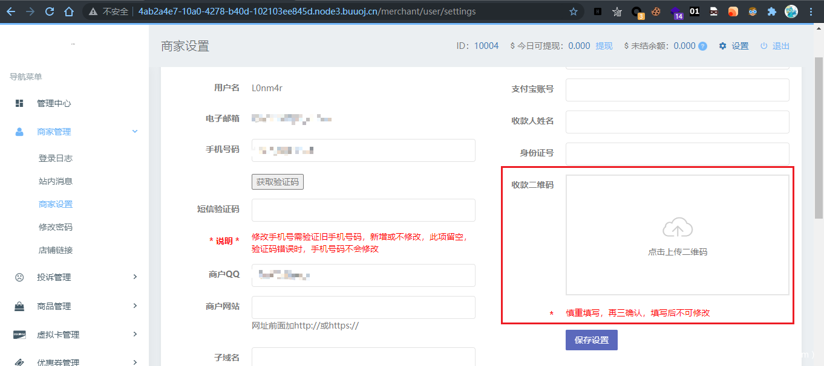Screen dimensions: 824x366
Task: Open 管理中心 dashboard in sidebar
Action: click(x=54, y=103)
